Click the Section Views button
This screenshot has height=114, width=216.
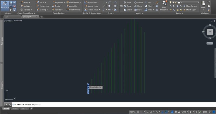point(92,10)
